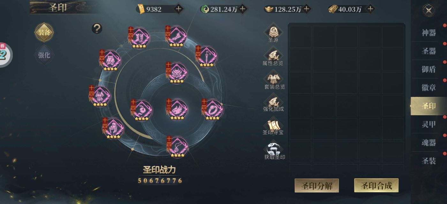Viewport: 447px width, 204px height.
Task: Select the center demon mask seal slot
Action: point(177,73)
